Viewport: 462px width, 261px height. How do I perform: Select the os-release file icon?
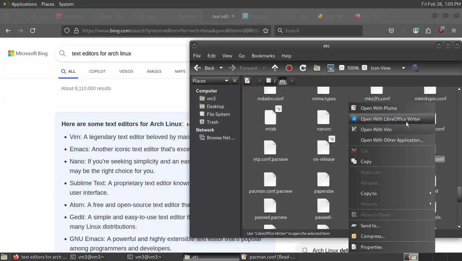coord(323,147)
